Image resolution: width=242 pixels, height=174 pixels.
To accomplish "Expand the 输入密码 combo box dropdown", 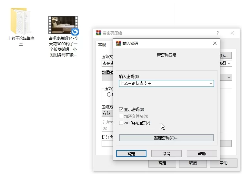I will [211, 83].
